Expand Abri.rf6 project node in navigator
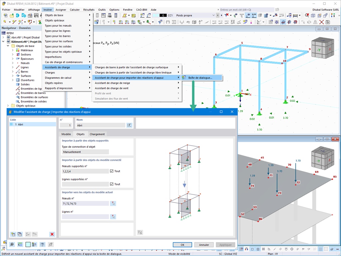 3,37
